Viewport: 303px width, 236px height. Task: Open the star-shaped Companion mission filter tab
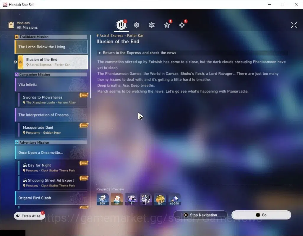[x=167, y=25]
